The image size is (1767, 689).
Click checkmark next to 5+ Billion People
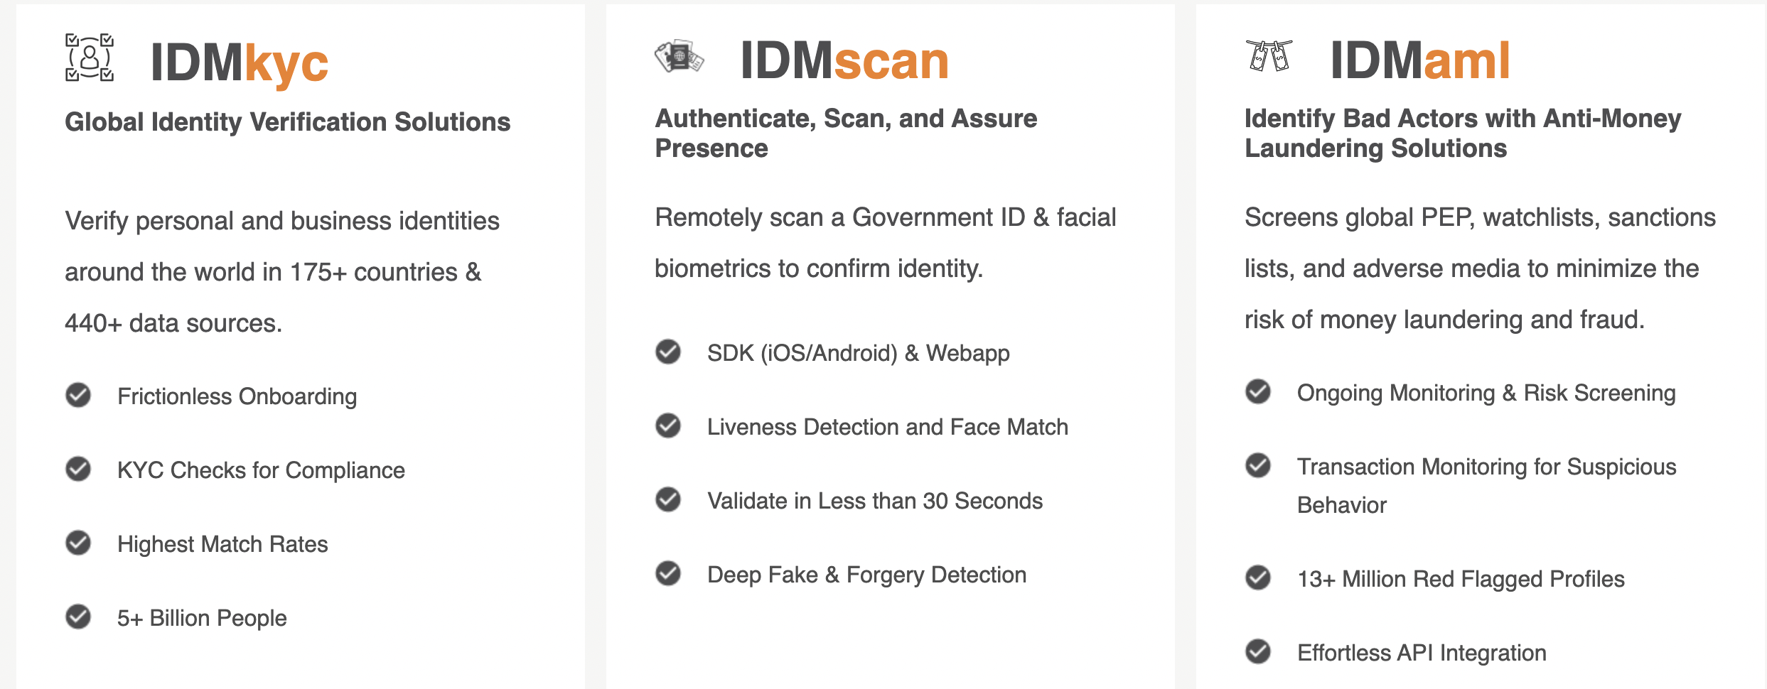(78, 617)
